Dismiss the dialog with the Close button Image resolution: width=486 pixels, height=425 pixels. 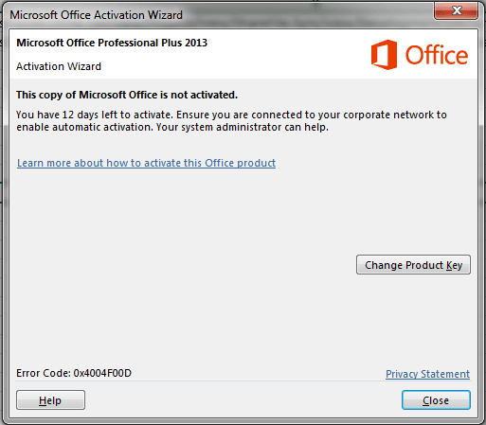436,400
